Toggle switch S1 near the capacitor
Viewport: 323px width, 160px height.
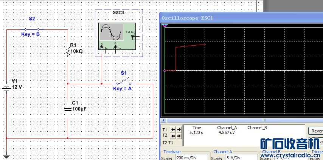point(123,82)
